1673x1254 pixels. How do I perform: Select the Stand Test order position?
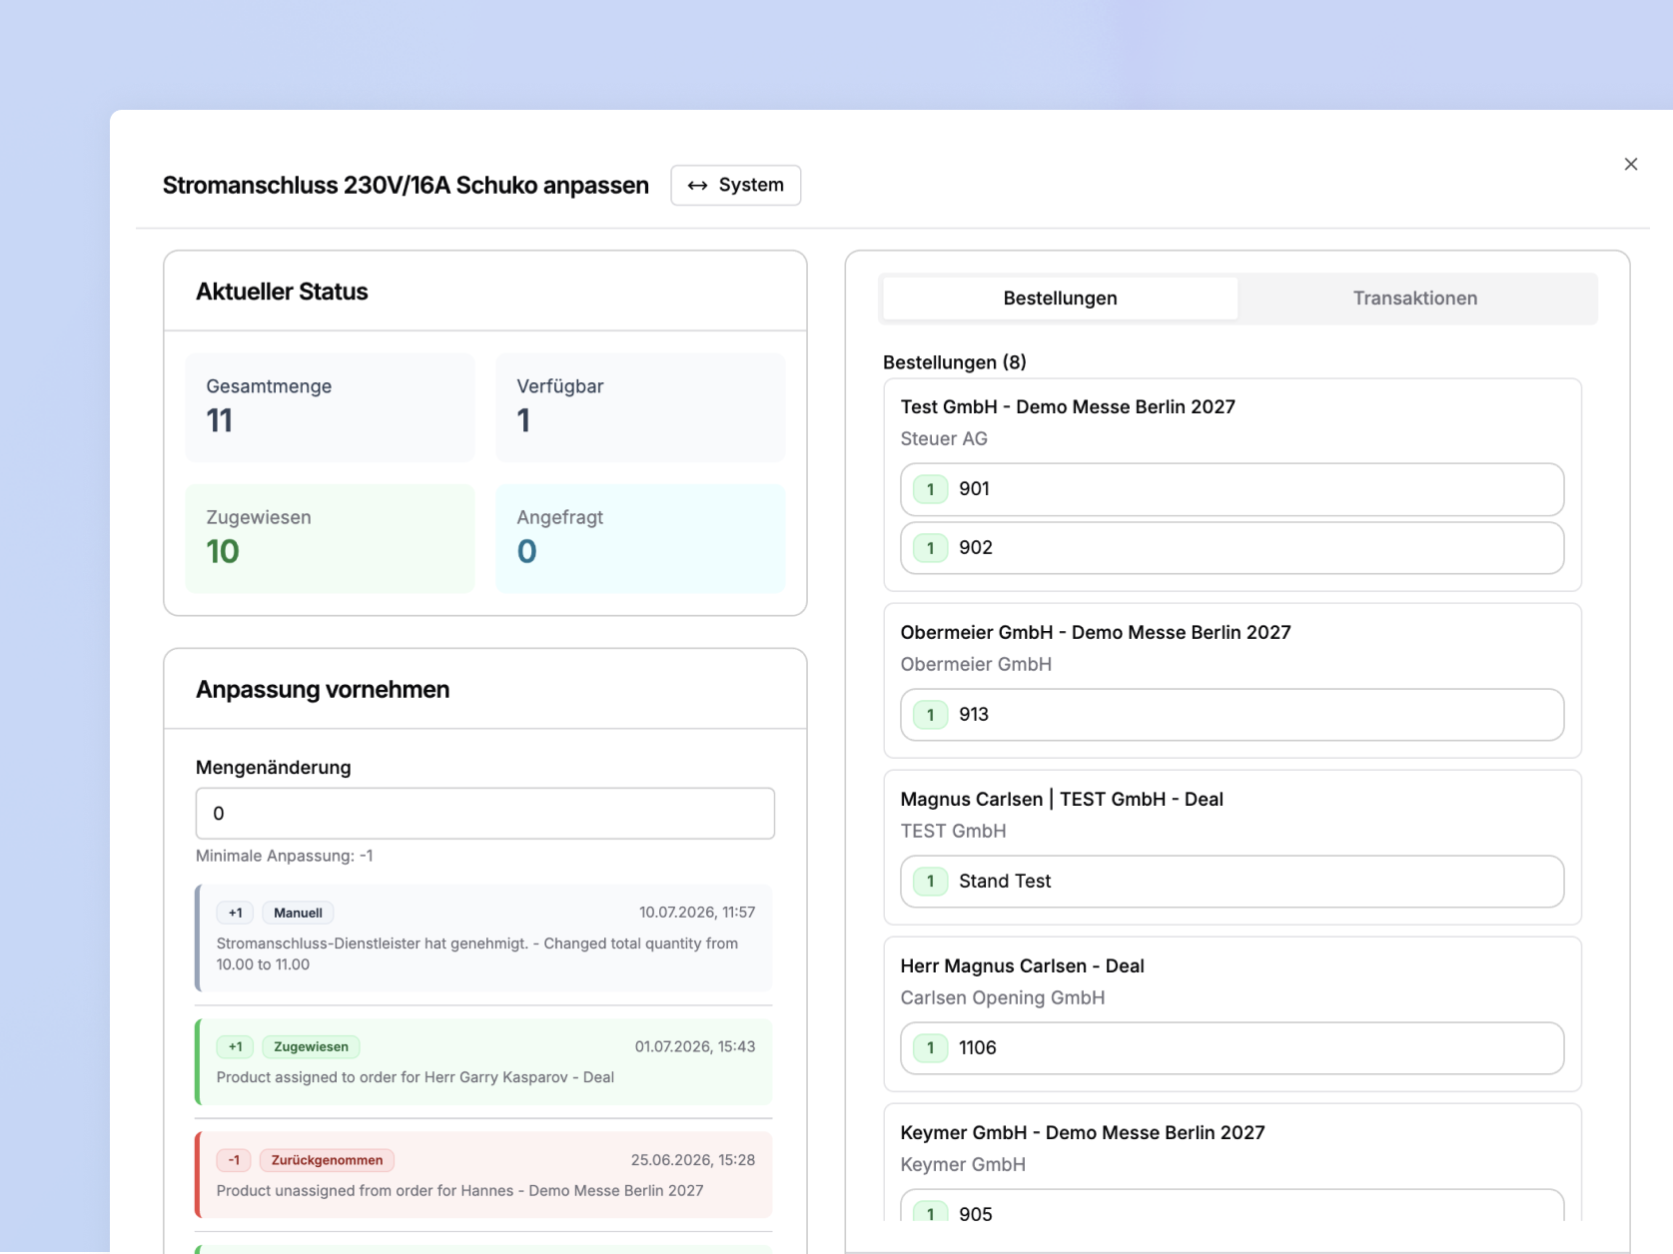click(1232, 882)
